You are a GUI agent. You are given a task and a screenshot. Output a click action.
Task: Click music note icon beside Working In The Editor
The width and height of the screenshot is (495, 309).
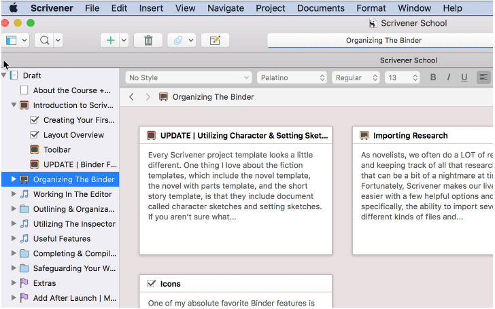pos(24,194)
